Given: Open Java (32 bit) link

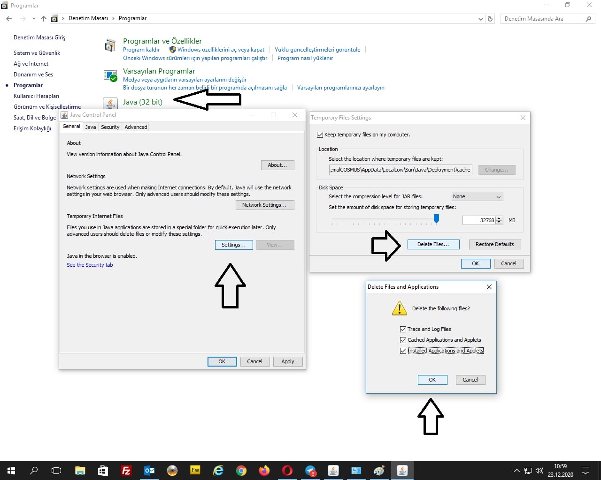Looking at the screenshot, I should coord(143,102).
